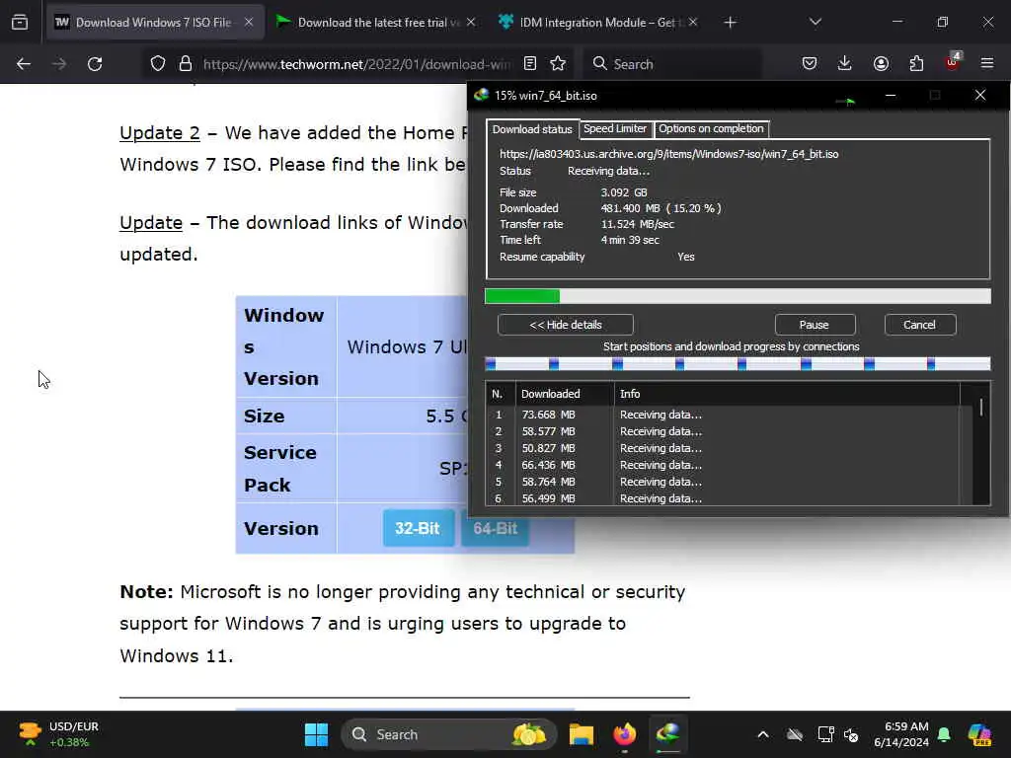
Task: Click the Firefox Search box
Action: [673, 64]
